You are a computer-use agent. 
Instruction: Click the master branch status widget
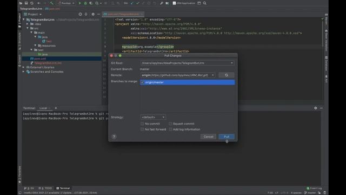point(310,193)
